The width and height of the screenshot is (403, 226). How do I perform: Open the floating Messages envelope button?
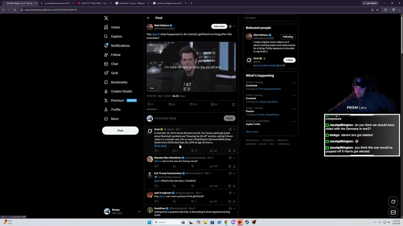(x=393, y=213)
